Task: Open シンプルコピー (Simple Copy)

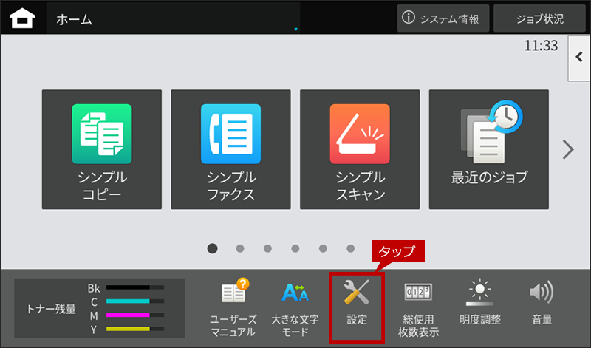Action: point(102,149)
